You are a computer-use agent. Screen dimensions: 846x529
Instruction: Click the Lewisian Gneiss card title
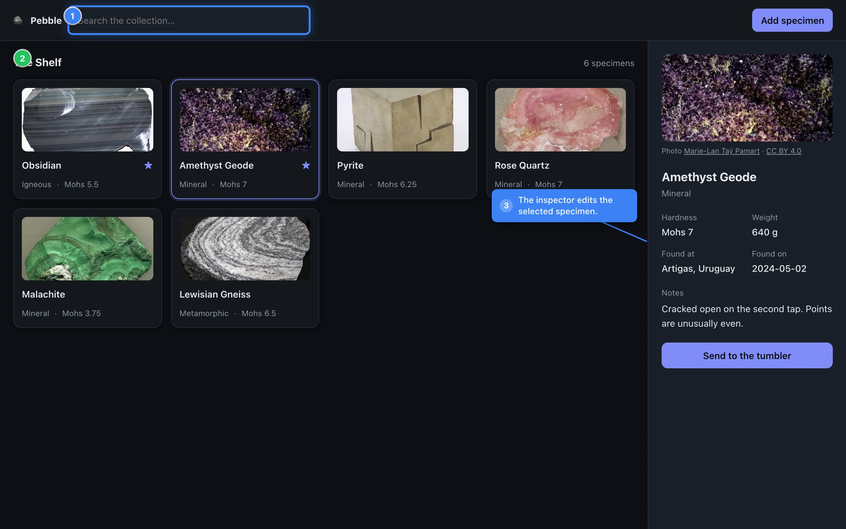click(x=215, y=294)
